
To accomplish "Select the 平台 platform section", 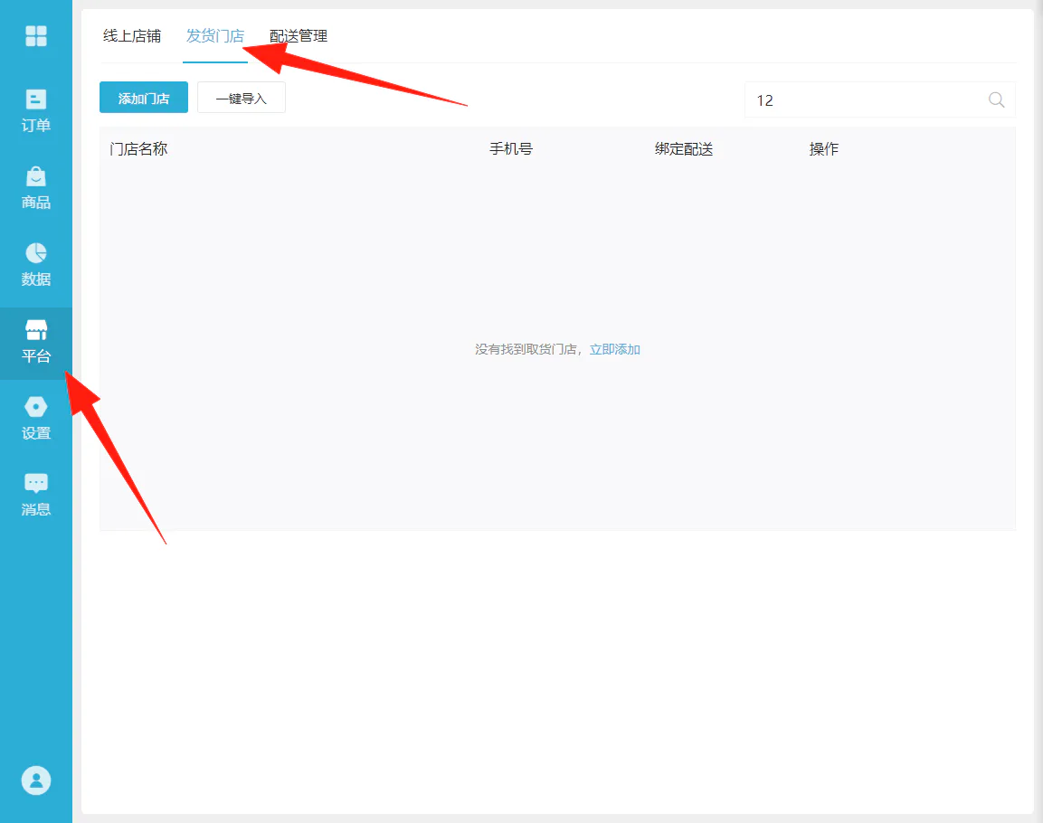I will (36, 343).
